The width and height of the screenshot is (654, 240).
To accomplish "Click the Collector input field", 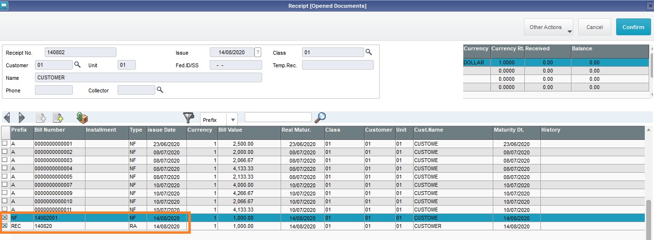I will click(x=136, y=90).
